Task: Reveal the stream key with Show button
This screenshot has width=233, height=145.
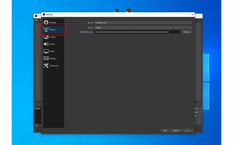Action: (x=186, y=32)
